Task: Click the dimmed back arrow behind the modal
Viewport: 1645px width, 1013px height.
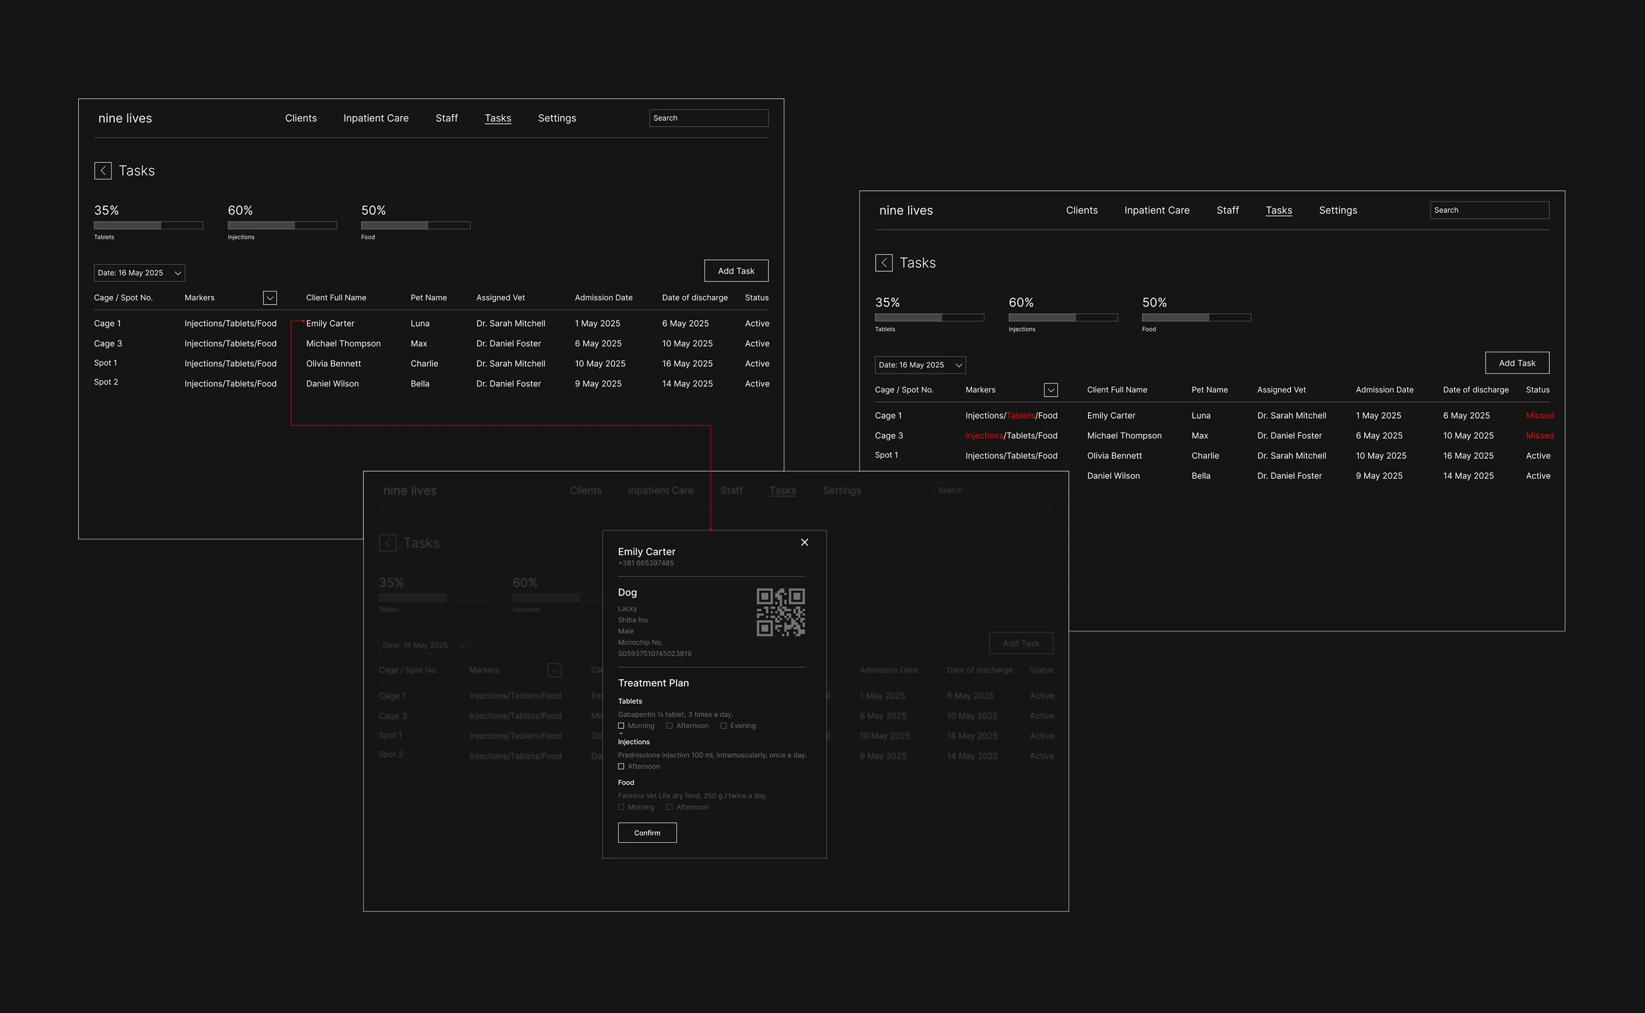Action: point(387,543)
